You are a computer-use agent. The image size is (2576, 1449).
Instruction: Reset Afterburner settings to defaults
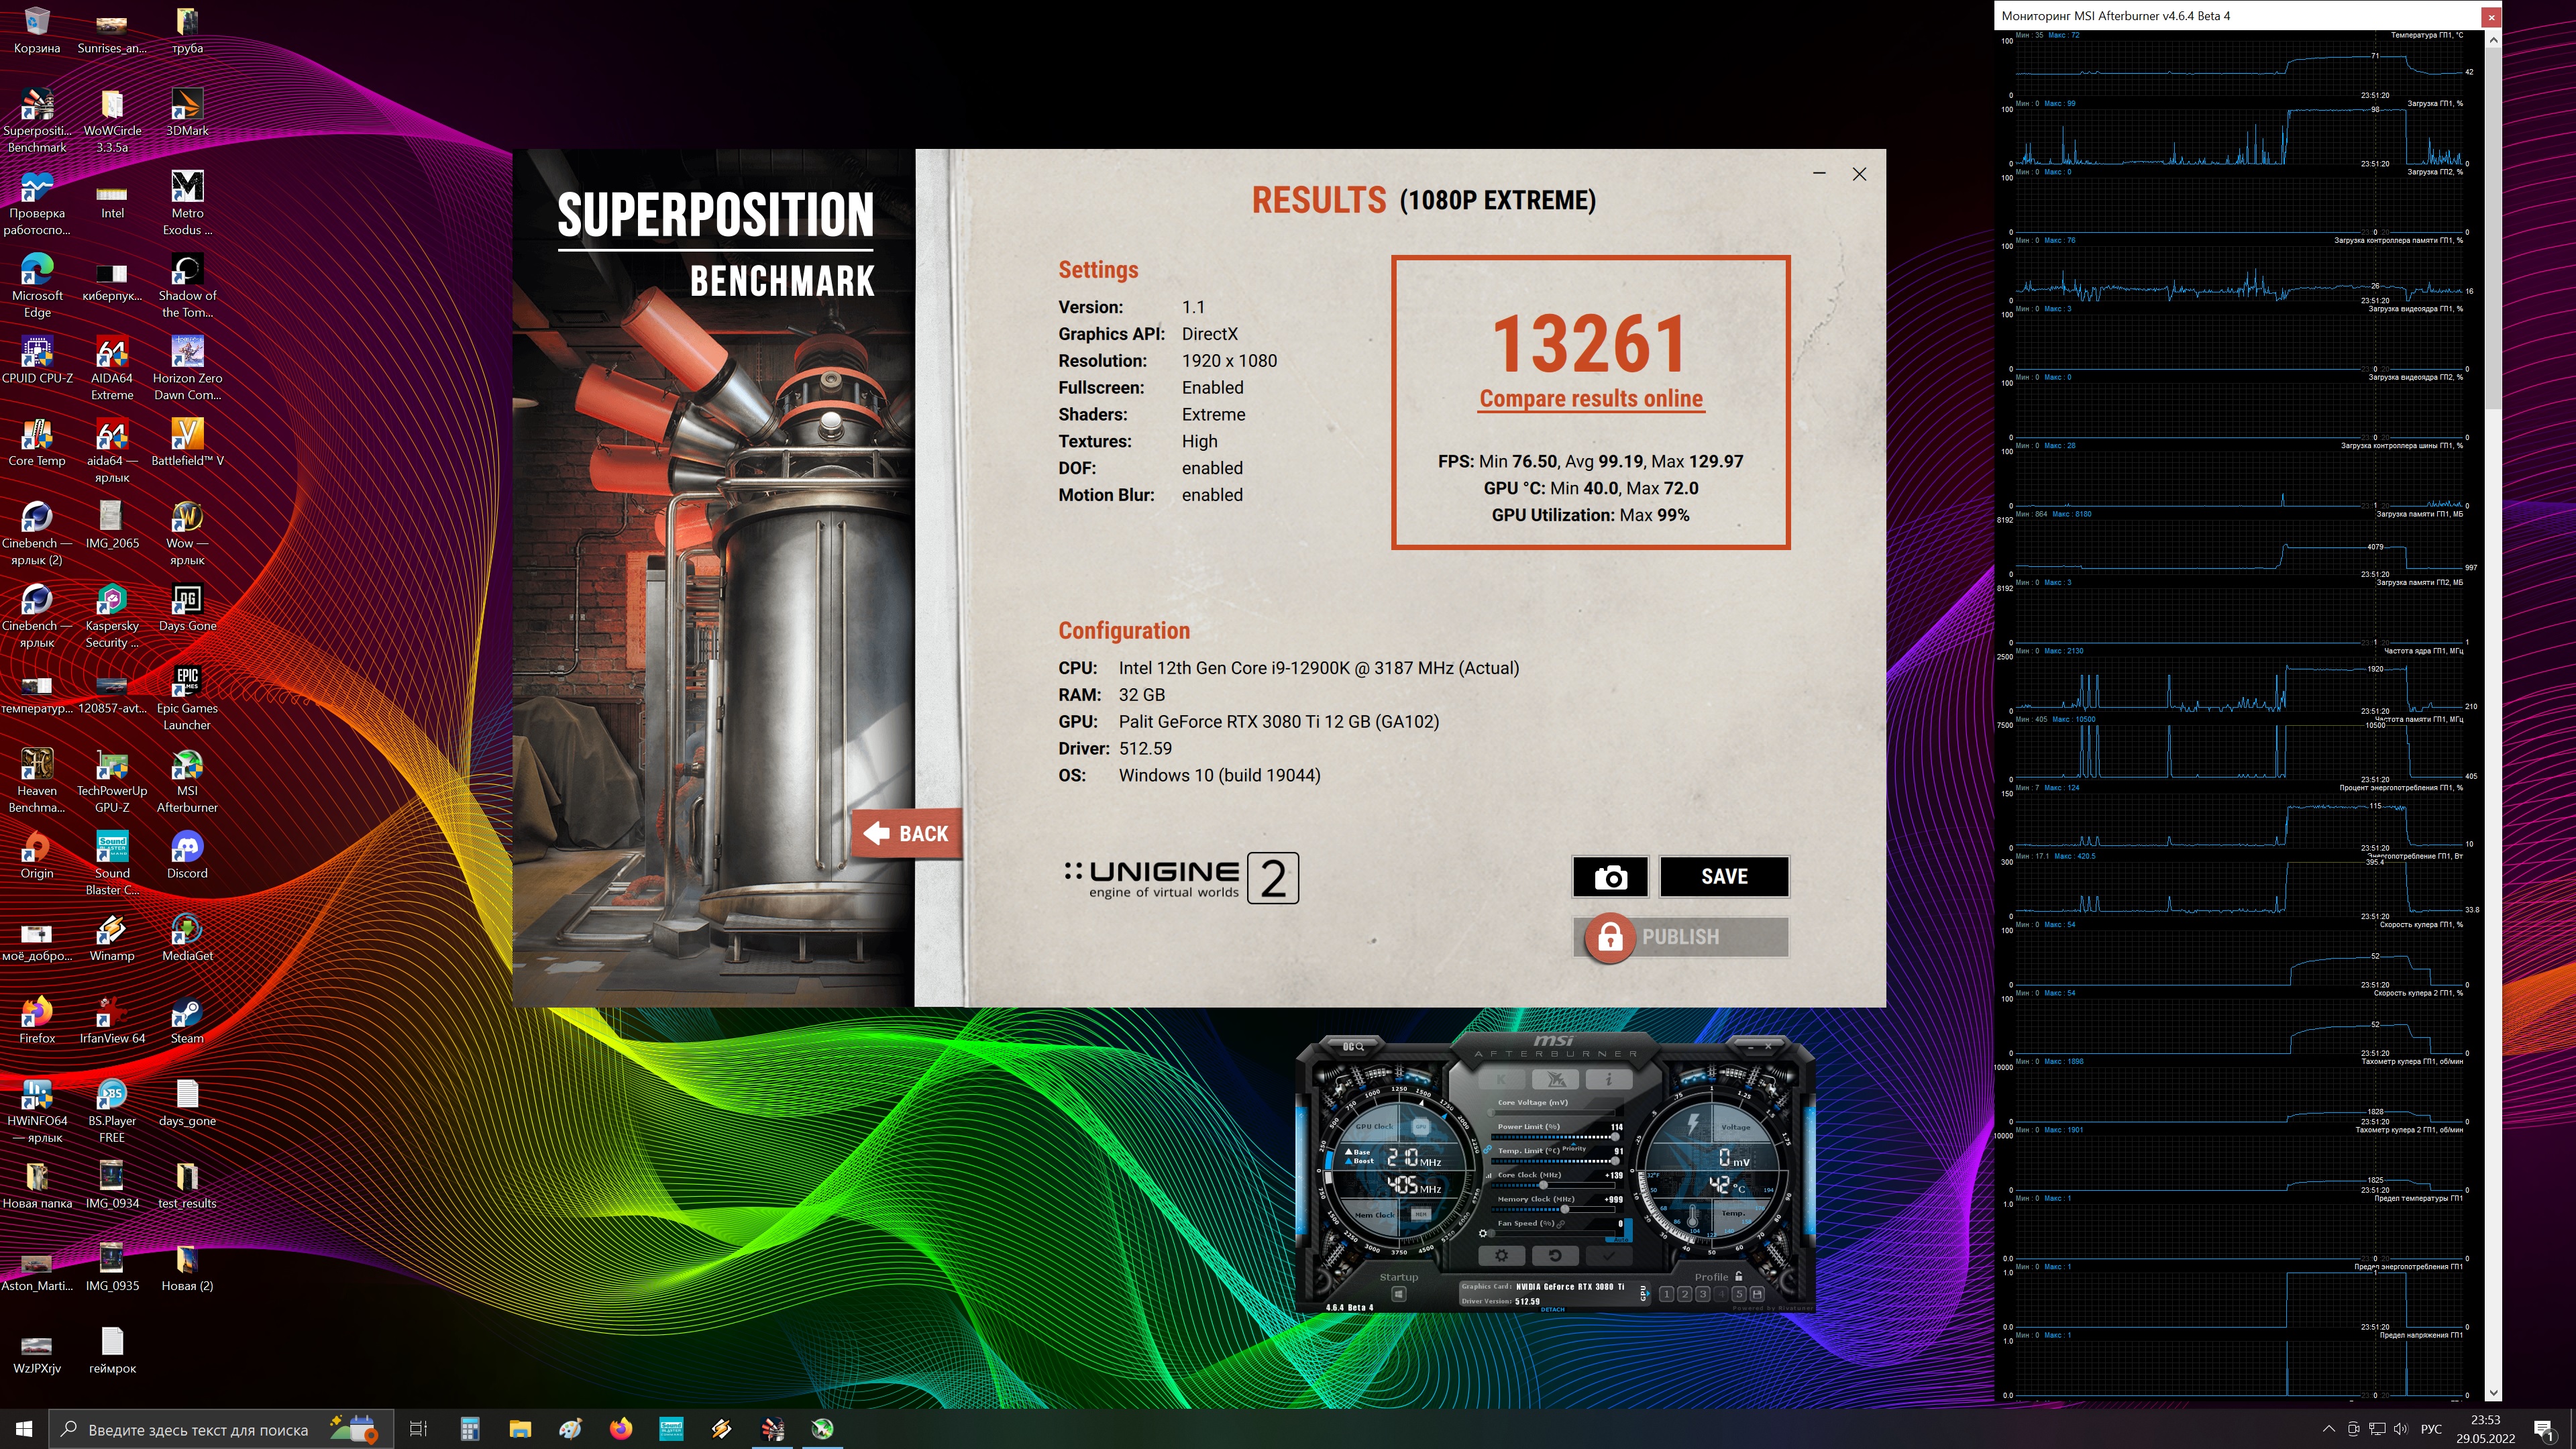(1556, 1256)
